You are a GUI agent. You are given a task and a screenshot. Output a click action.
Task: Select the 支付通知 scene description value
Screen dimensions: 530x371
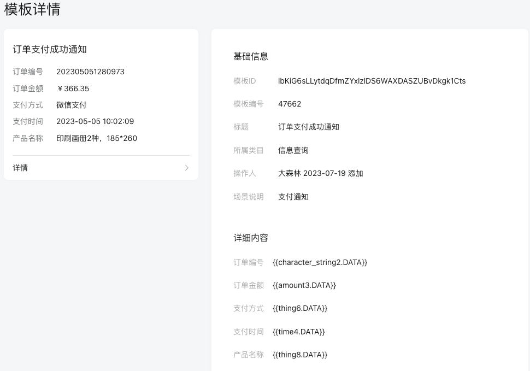pos(293,197)
